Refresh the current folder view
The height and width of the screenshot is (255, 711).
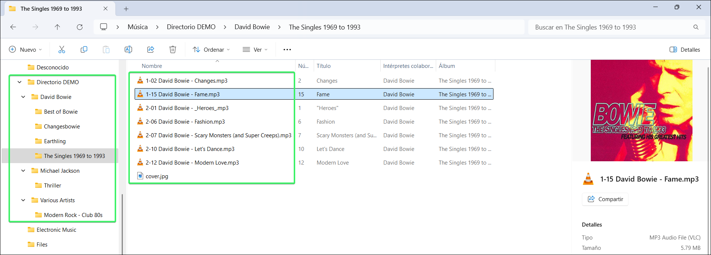pyautogui.click(x=80, y=27)
